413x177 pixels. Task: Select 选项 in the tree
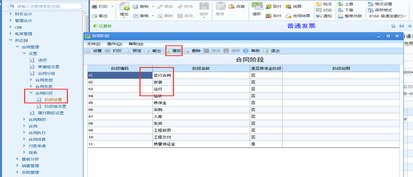pyautogui.click(x=43, y=60)
